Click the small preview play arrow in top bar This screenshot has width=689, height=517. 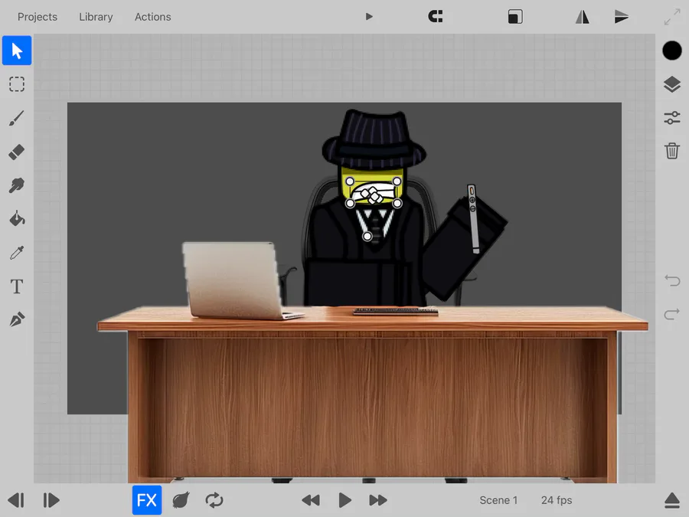[x=369, y=17]
